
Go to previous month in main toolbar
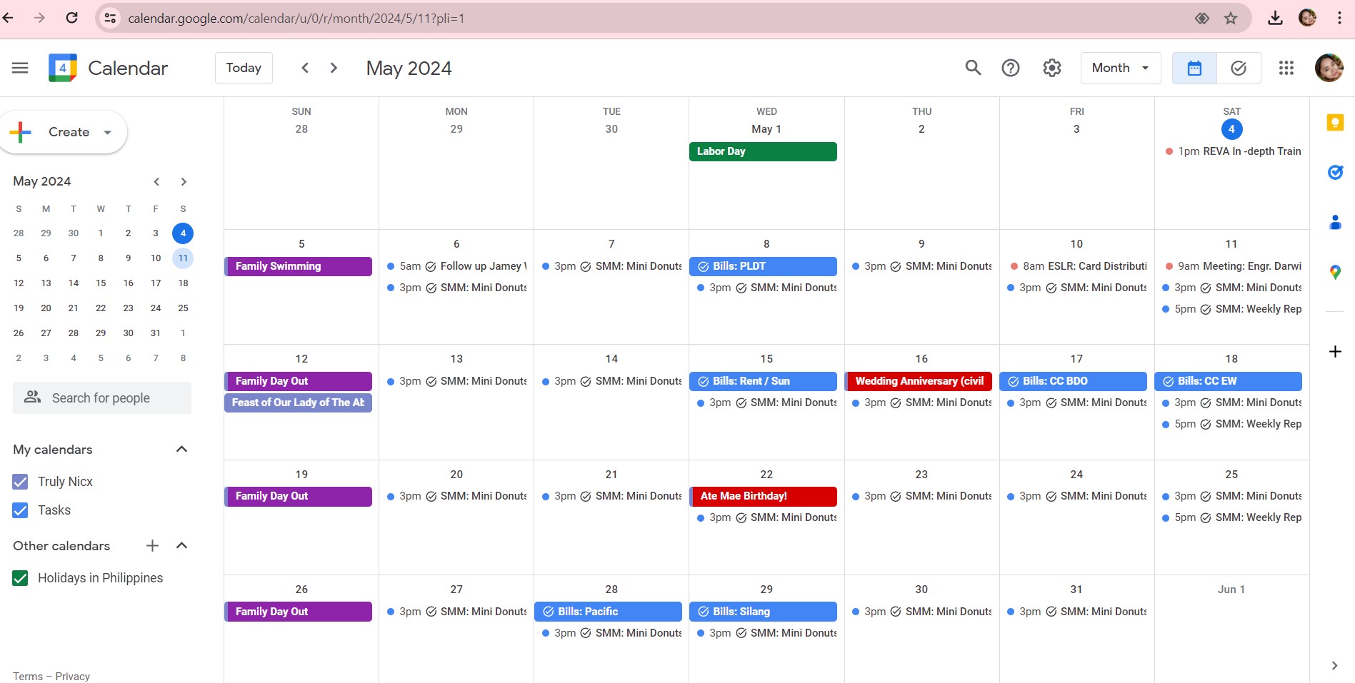[x=305, y=68]
